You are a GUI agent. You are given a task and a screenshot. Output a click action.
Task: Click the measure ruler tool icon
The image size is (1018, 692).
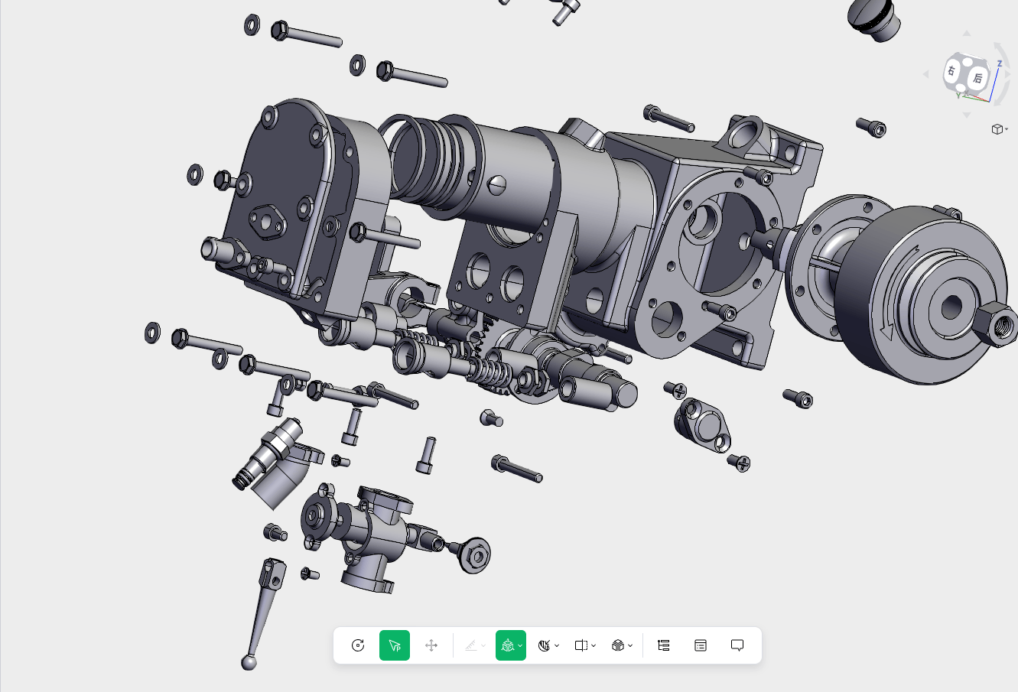[471, 645]
